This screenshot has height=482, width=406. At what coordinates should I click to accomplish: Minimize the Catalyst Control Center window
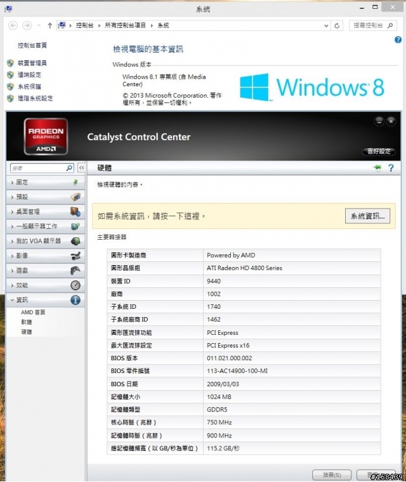tap(379, 121)
